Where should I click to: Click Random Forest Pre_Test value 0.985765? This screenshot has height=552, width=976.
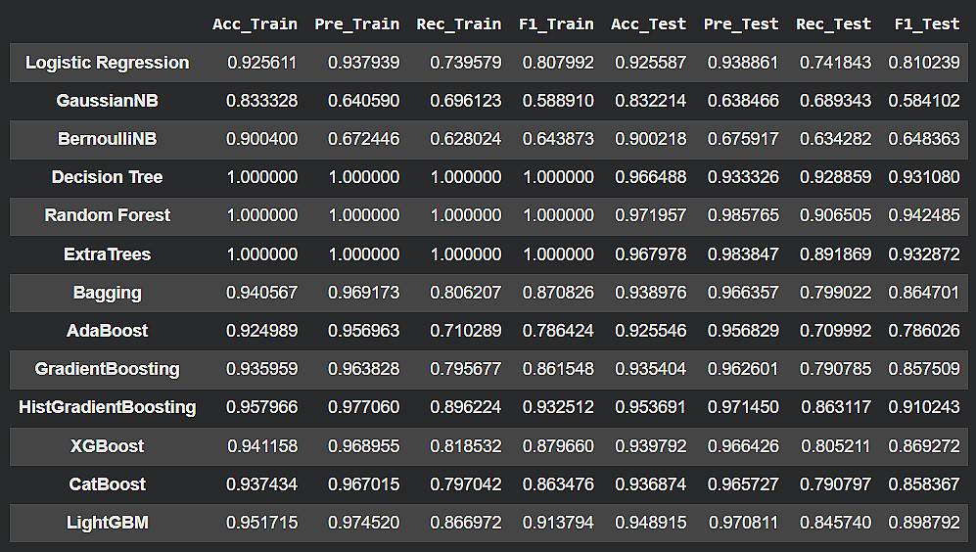pos(743,215)
